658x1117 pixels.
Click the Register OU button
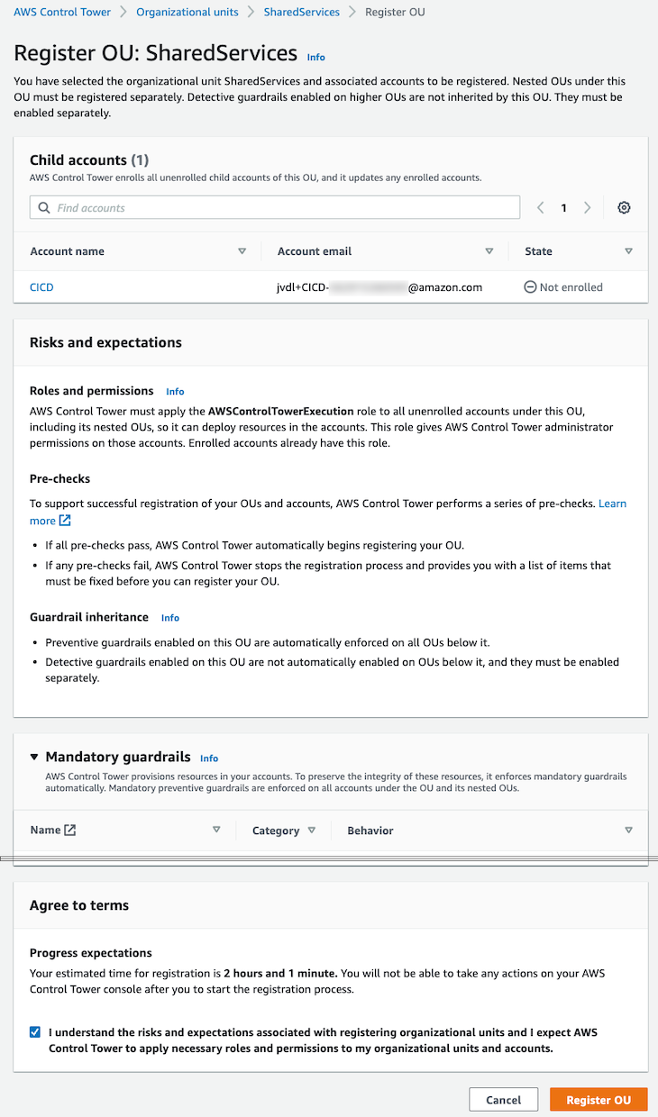click(x=599, y=1100)
